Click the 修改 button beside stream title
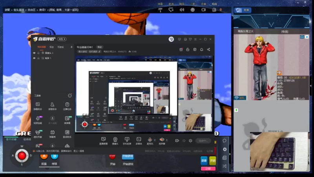The image size is (314, 177). point(100,47)
